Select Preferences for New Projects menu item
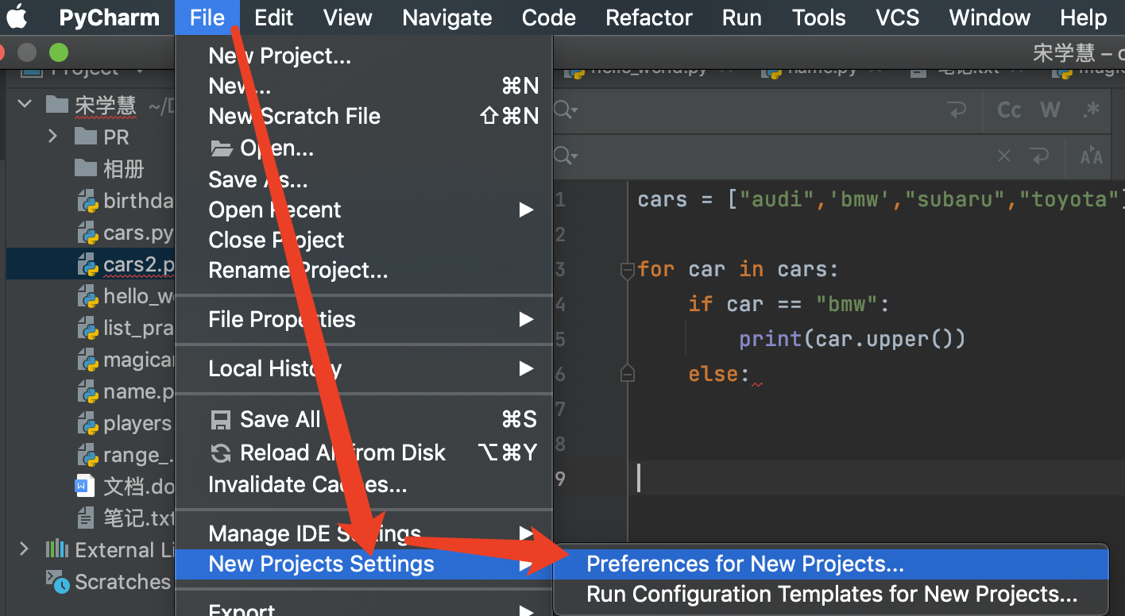Screen dimensions: 1125x616 [x=744, y=564]
